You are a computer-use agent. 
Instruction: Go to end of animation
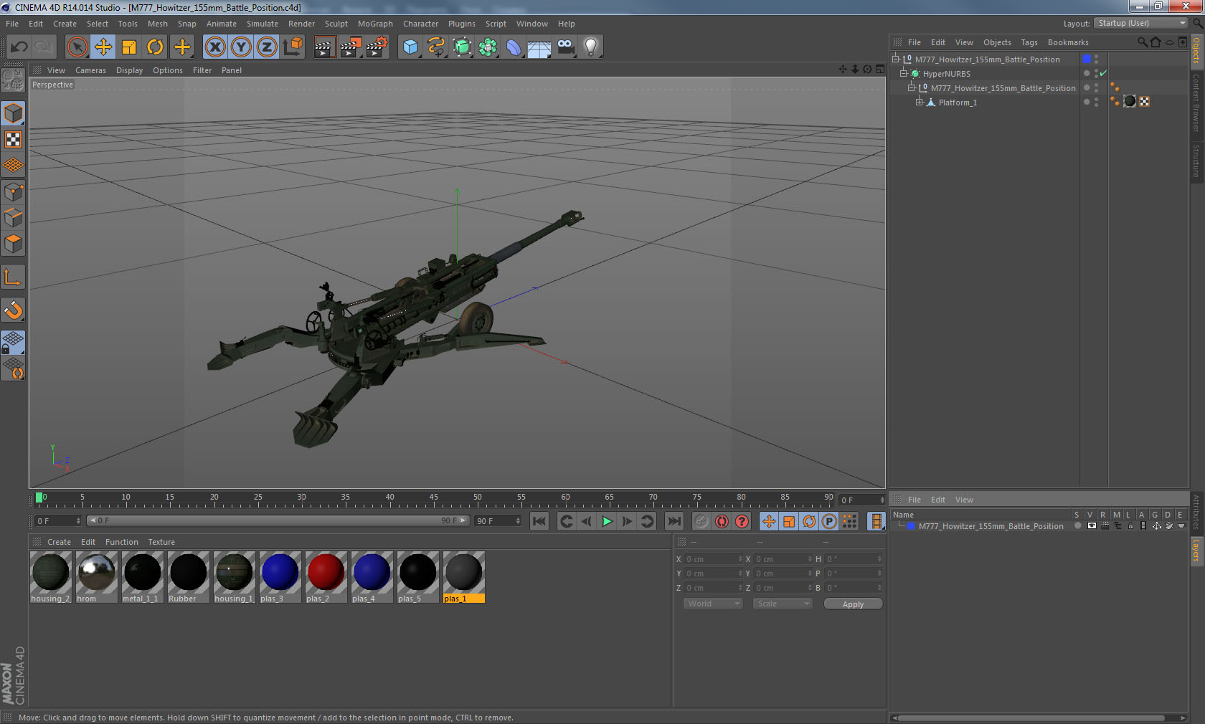coord(674,521)
